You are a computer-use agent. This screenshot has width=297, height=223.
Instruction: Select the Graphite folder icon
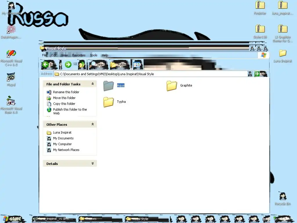point(172,86)
